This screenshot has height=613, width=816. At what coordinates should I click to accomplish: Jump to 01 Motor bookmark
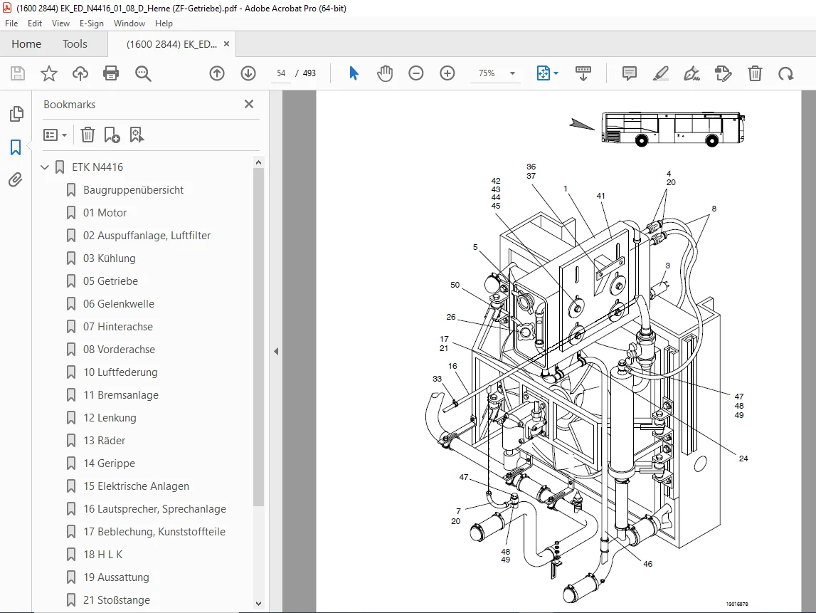click(105, 212)
